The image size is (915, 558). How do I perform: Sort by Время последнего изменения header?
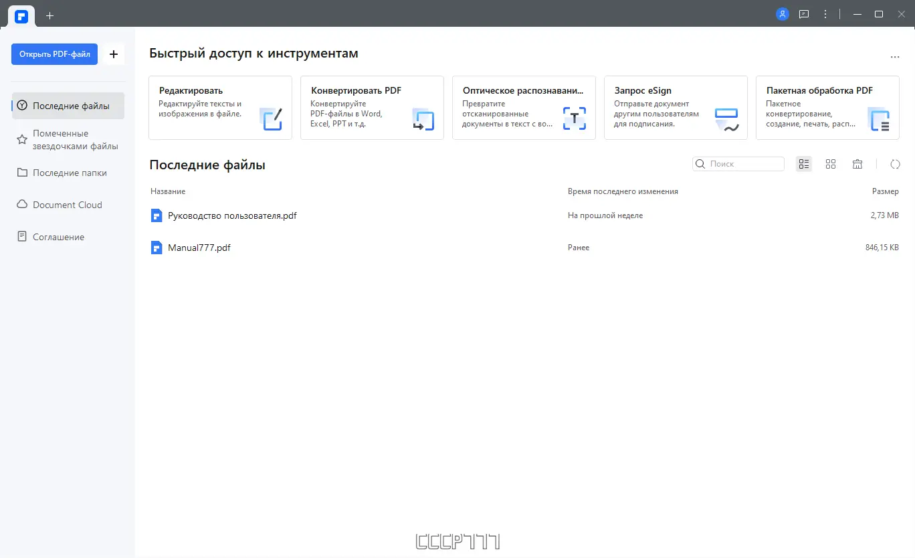click(623, 191)
